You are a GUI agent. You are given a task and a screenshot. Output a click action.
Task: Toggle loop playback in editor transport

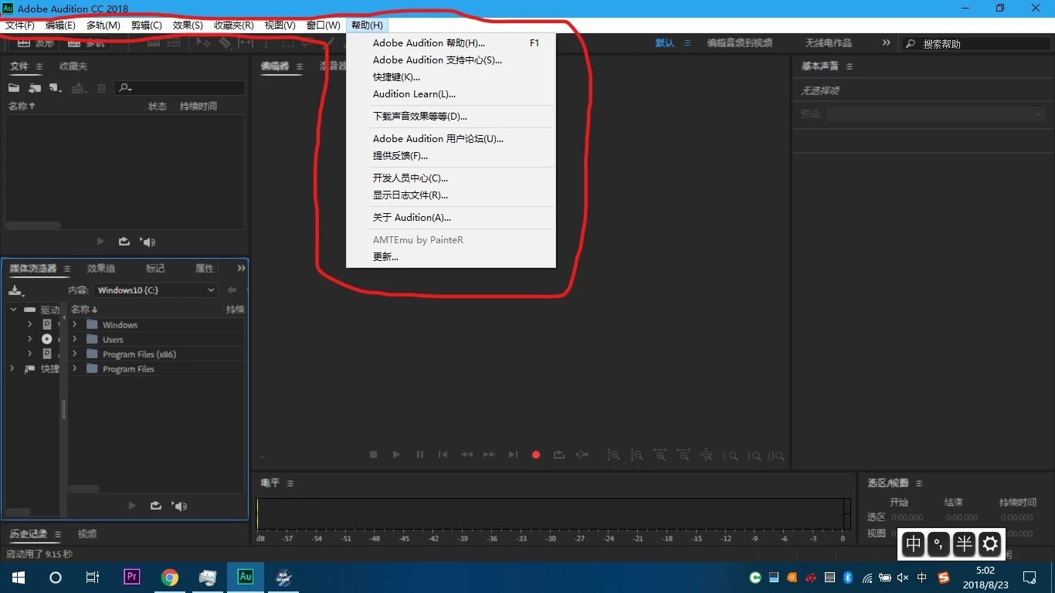559,455
